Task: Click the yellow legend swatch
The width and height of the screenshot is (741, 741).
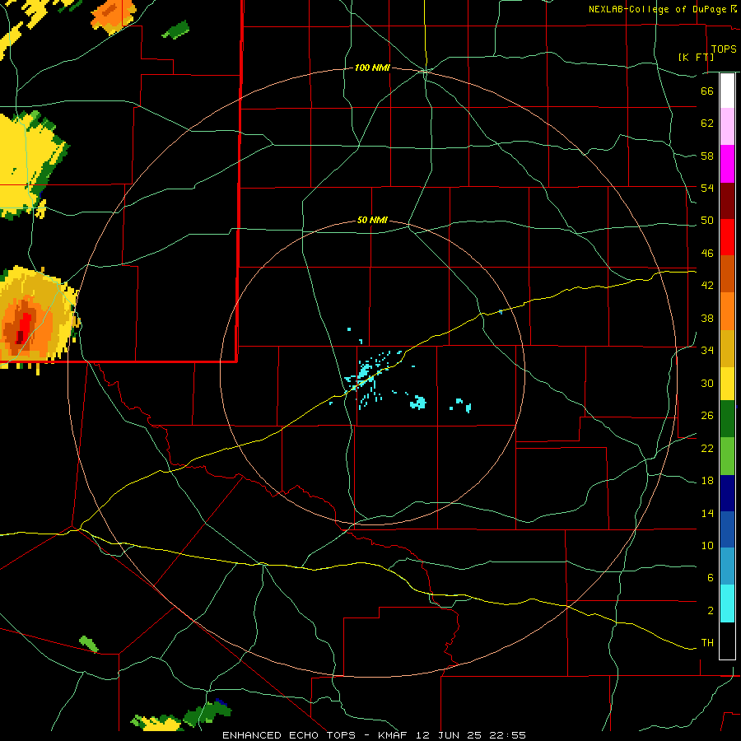Action: (727, 383)
